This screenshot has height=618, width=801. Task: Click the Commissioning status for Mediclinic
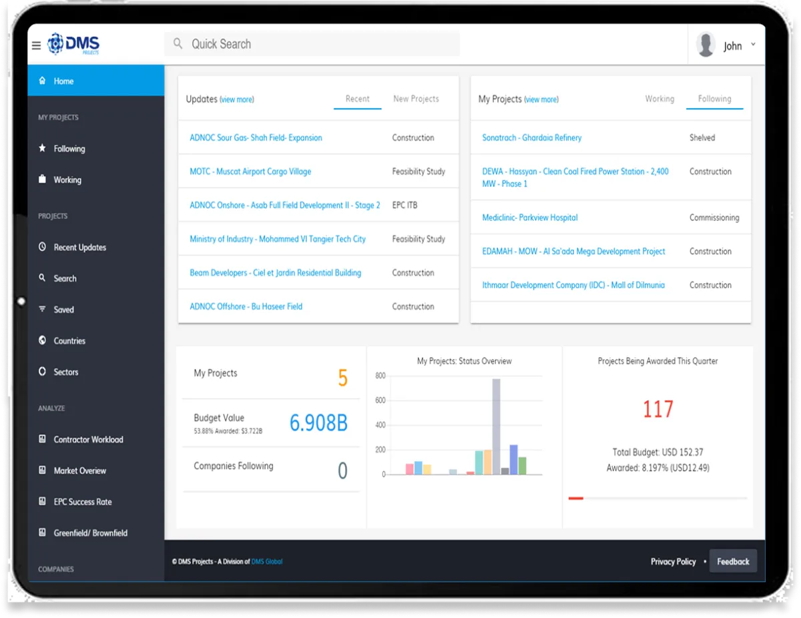(714, 218)
